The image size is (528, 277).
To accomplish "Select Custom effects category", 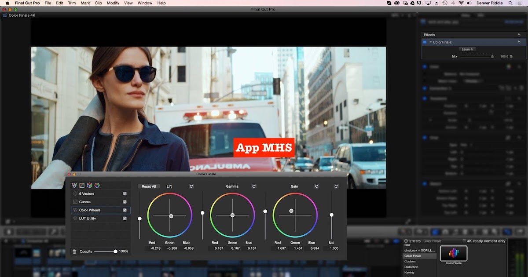I will coord(420,262).
